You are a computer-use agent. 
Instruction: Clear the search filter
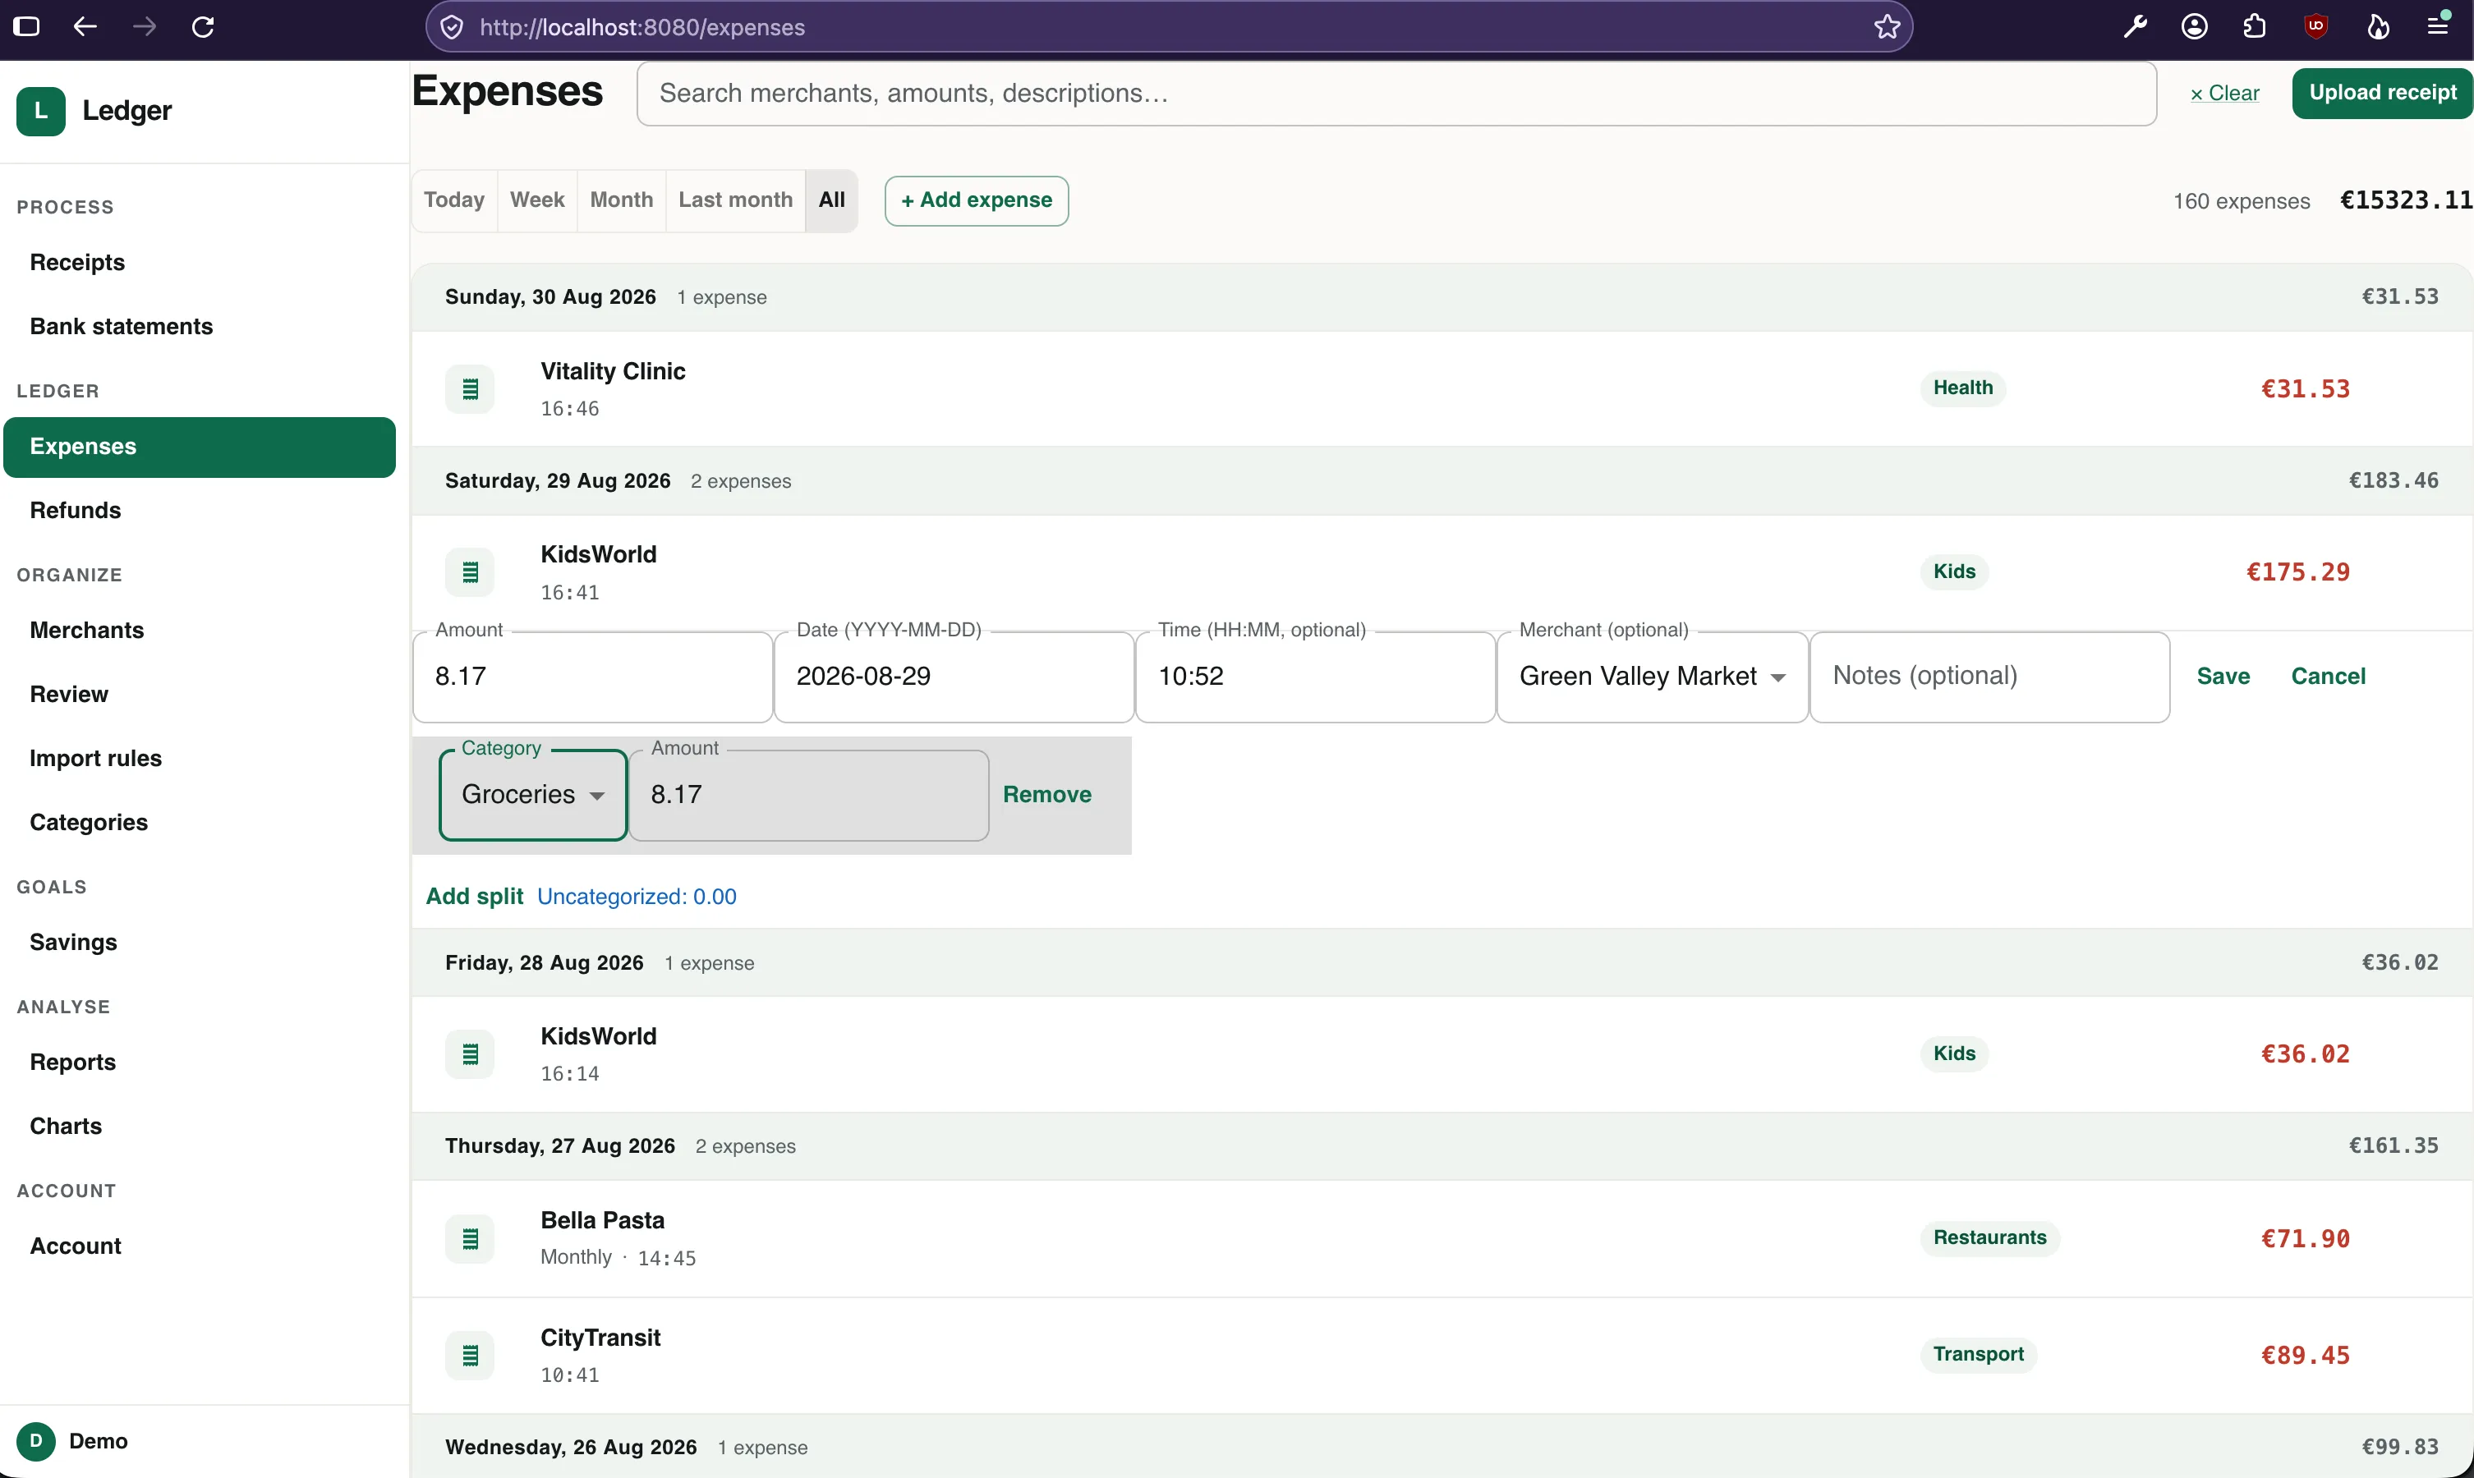point(2225,93)
